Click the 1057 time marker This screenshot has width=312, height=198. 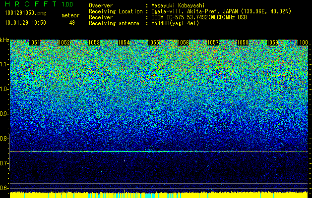pos(213,43)
